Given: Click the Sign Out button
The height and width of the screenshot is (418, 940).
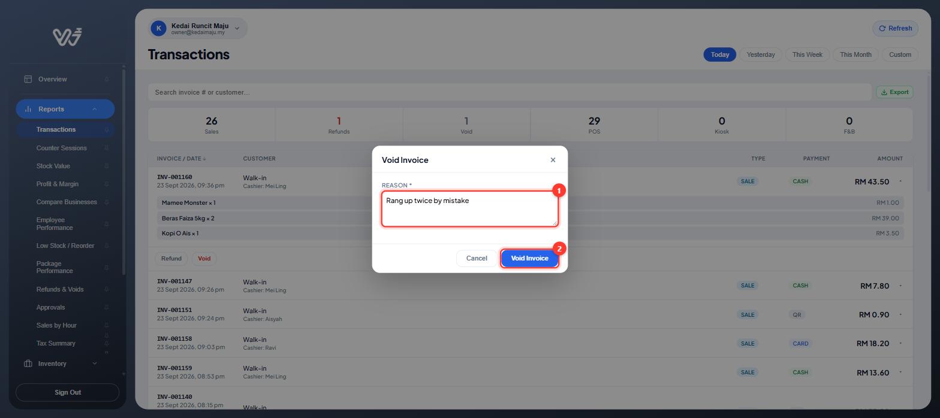Looking at the screenshot, I should tap(67, 392).
